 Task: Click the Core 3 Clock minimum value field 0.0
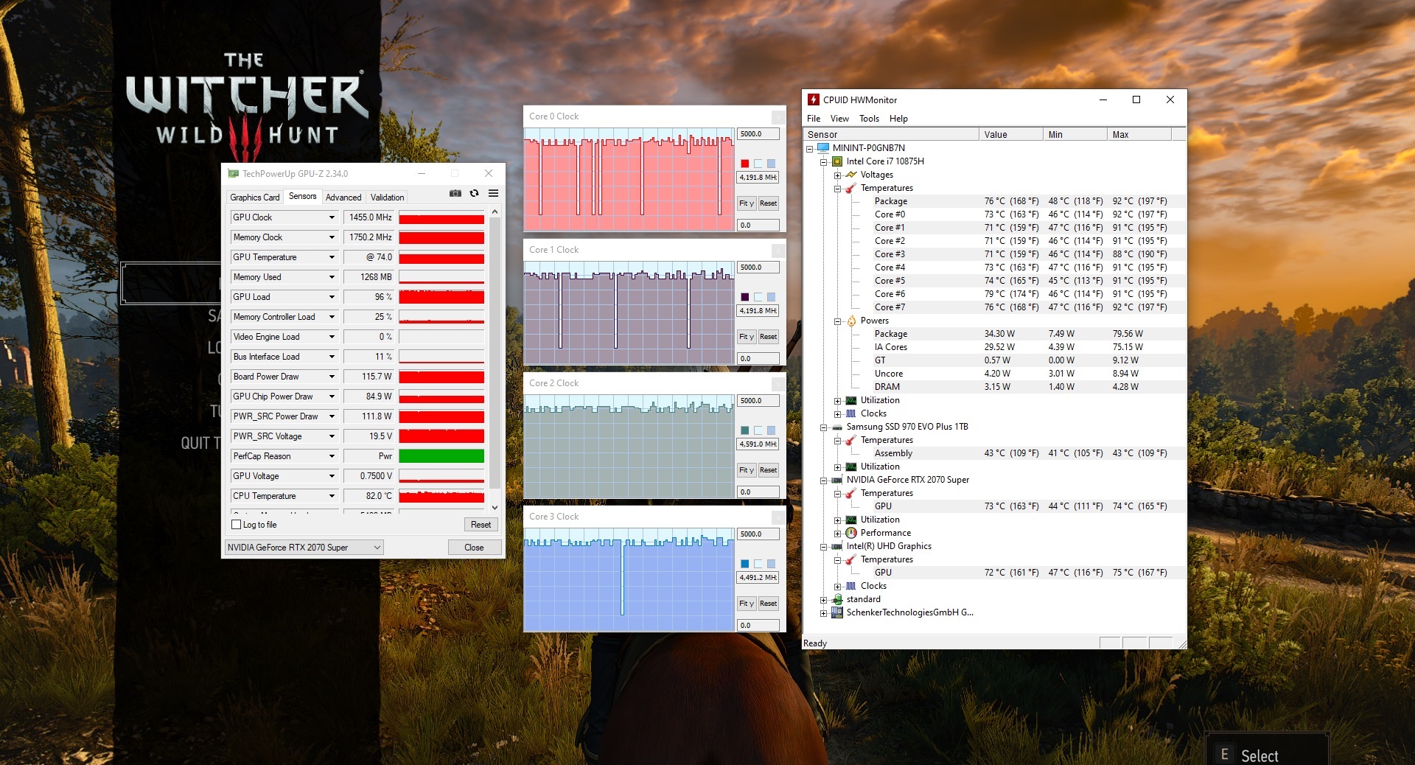(x=758, y=626)
